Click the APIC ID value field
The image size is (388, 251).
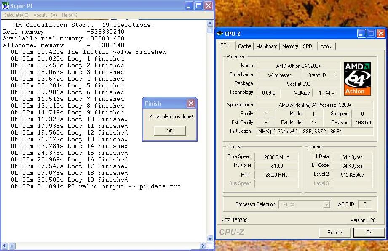[x=365, y=204]
